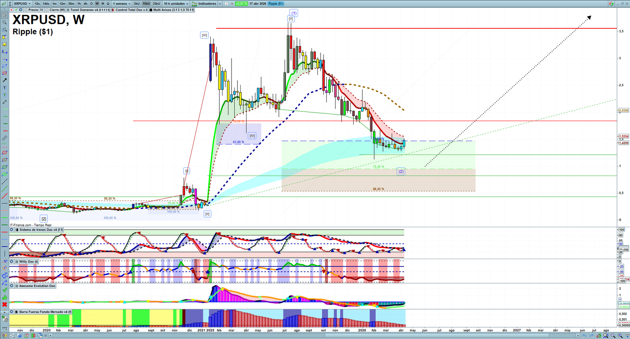Close the Barra Fuerza Fondo Mercado panel
This screenshot has width=630, height=339.
click(12, 312)
